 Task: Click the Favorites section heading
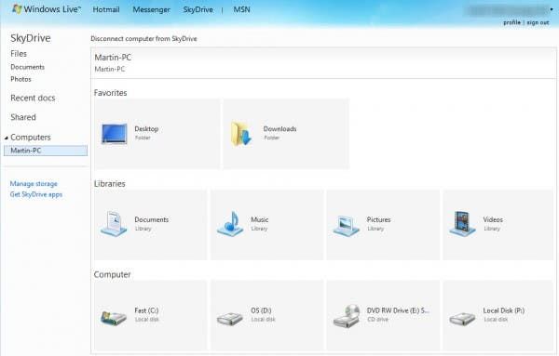(110, 93)
